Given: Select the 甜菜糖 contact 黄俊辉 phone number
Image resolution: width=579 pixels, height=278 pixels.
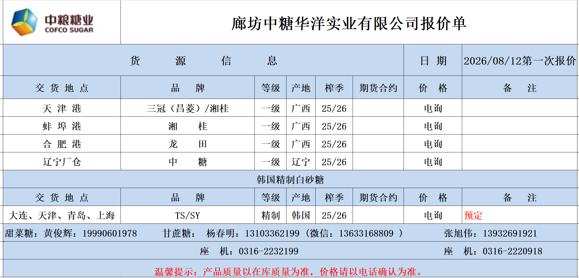Looking at the screenshot, I should point(110,233).
